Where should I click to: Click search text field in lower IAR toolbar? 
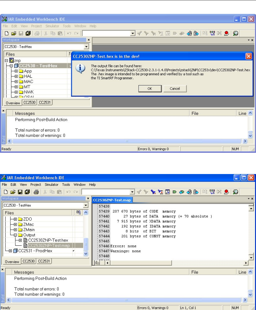coord(106,192)
